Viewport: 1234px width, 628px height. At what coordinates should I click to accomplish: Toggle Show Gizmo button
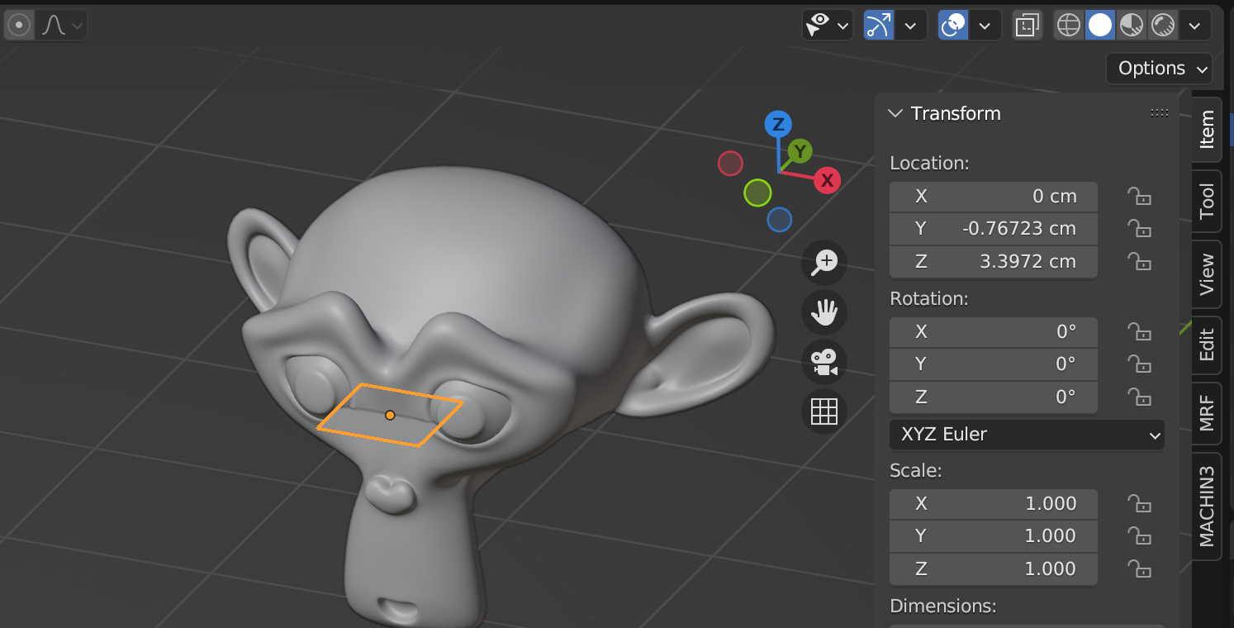tap(879, 26)
